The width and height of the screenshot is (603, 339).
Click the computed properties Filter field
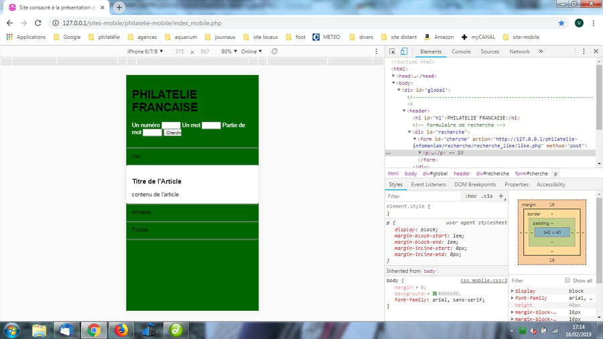pyautogui.click(x=535, y=281)
